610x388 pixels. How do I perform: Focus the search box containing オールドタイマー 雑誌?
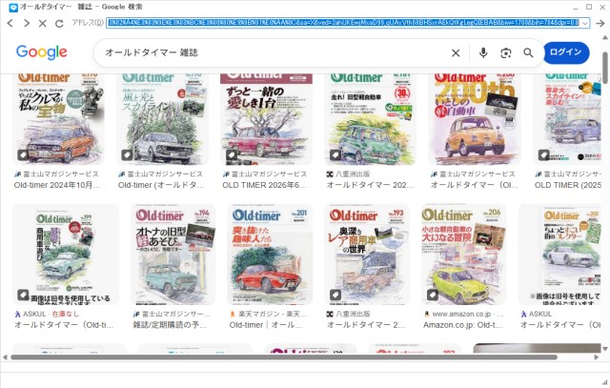[273, 52]
